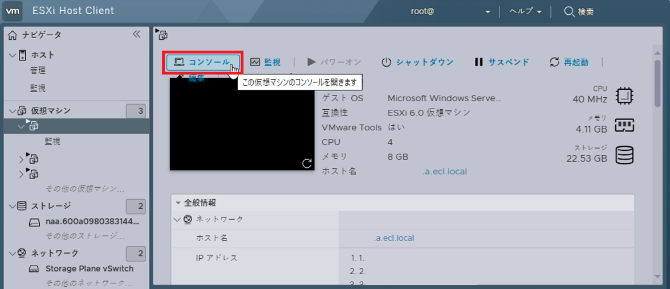The height and width of the screenshot is (289, 670).
Task: Collapse the 仮想マシン tree node
Action: click(x=12, y=112)
